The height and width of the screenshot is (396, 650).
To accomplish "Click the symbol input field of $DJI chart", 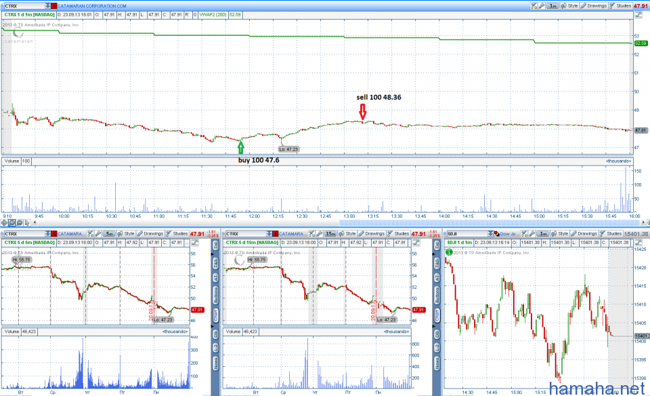I will pos(467,234).
